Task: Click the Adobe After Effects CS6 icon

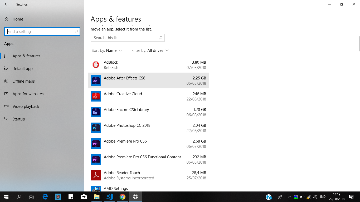Action: [96, 80]
